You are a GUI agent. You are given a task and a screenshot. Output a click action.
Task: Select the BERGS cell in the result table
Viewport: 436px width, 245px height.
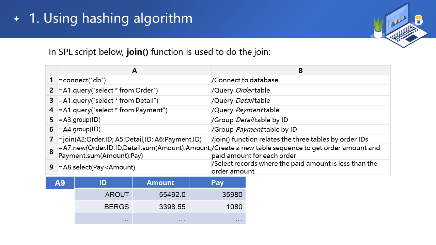[x=103, y=207]
